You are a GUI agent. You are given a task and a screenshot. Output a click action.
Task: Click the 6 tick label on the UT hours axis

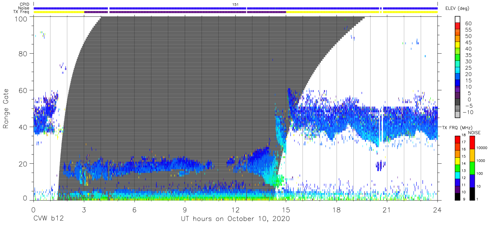(135, 210)
